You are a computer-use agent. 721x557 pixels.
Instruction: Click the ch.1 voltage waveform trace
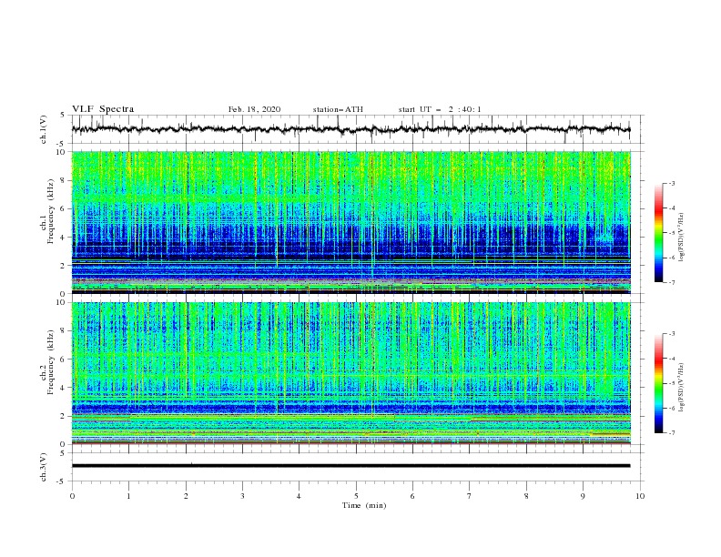[350, 129]
